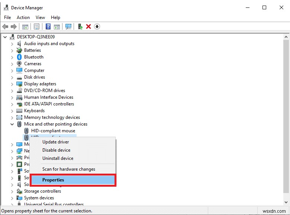Viewport: 290px width, 215px height.
Task: Click Show/Hide Console Tree toolbar icon
Action: tap(25, 27)
